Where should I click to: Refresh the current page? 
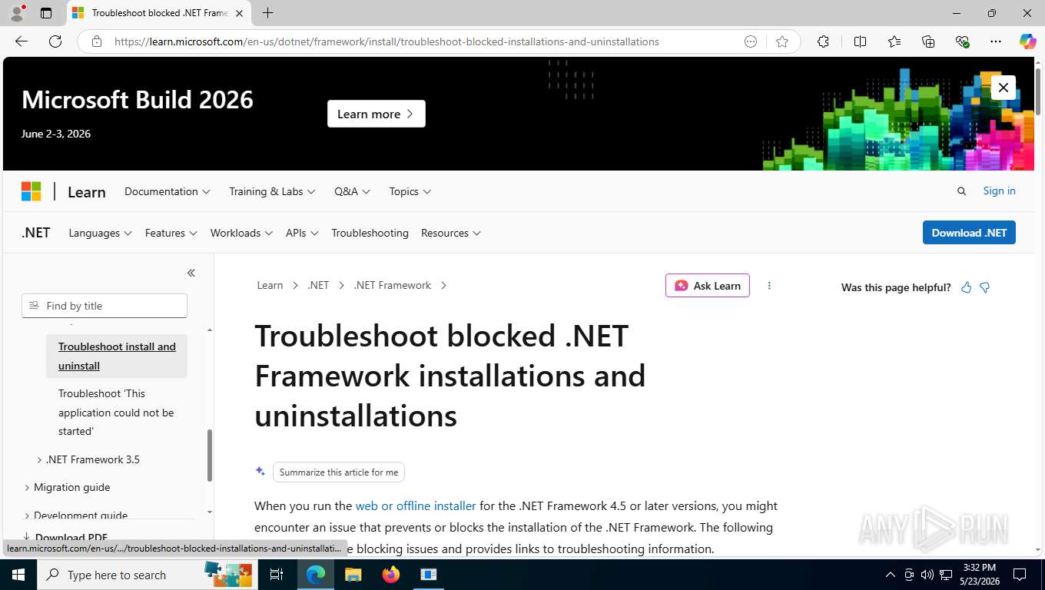click(55, 41)
